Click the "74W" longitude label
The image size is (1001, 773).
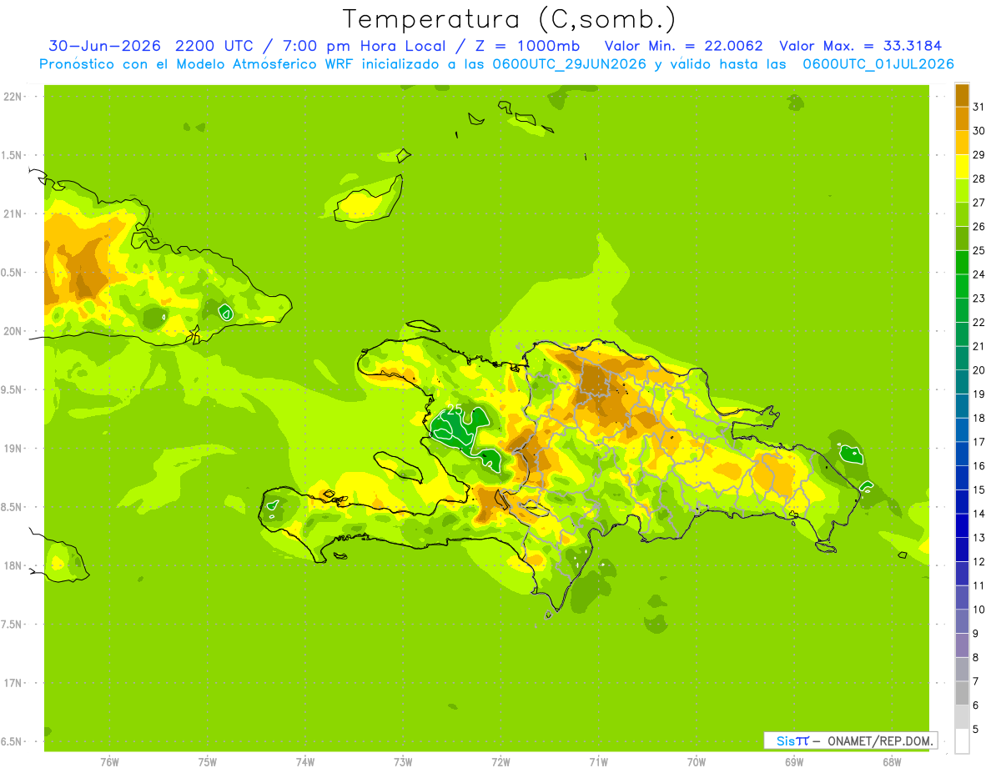[x=305, y=761]
